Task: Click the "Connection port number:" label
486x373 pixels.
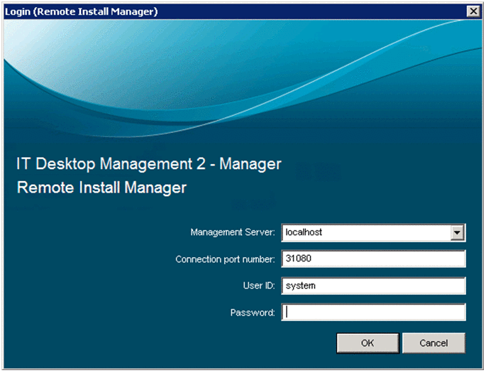Action: (x=225, y=259)
